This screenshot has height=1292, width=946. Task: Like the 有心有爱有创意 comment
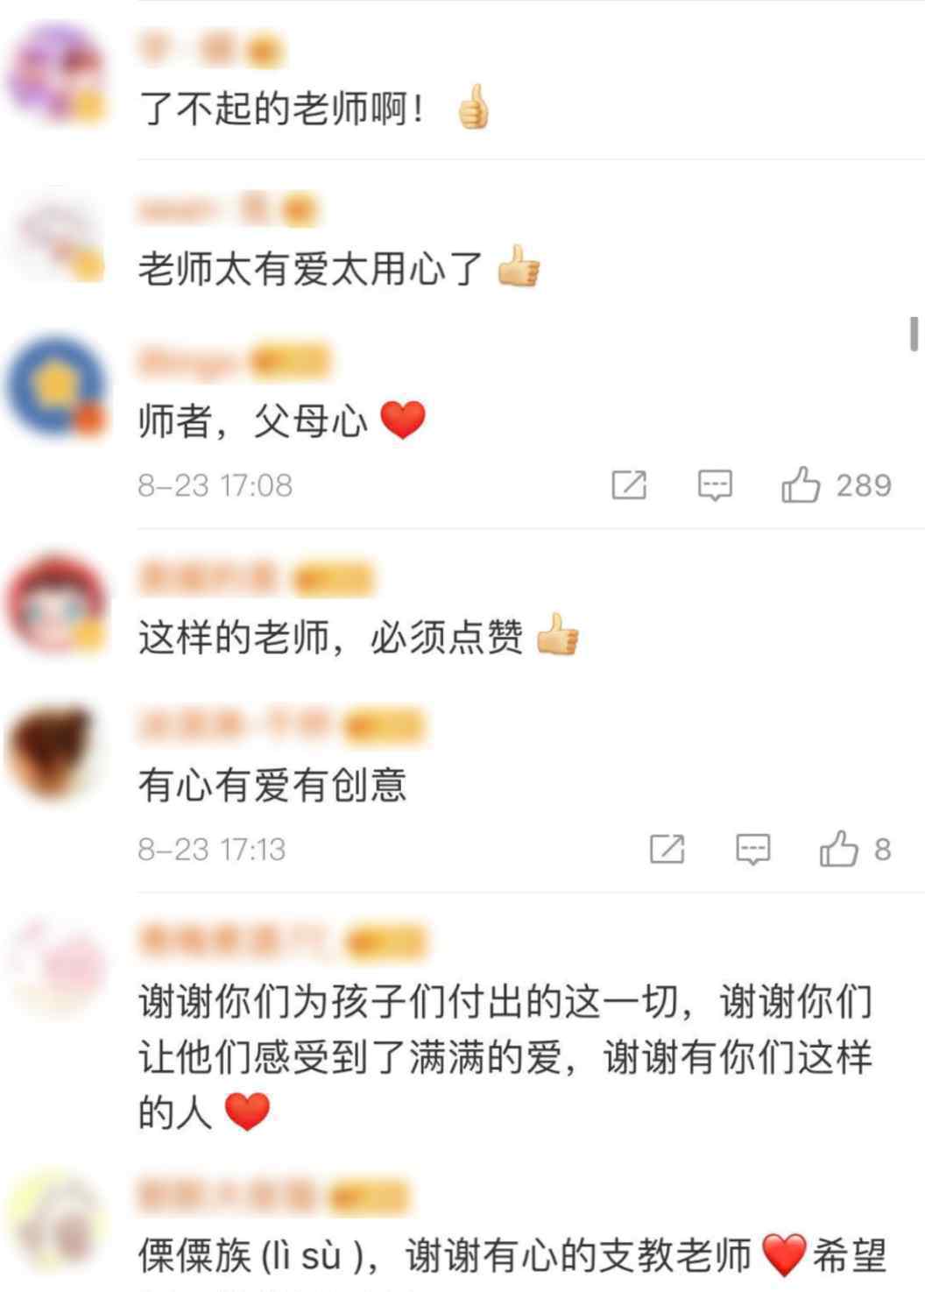[838, 849]
